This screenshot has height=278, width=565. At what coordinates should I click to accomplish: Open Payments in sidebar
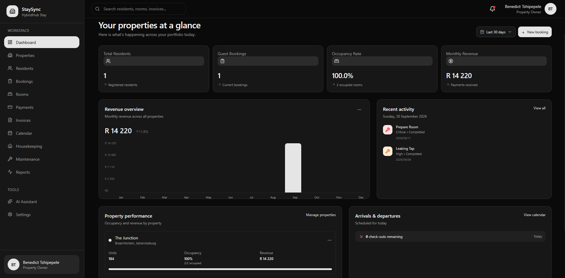(42, 107)
